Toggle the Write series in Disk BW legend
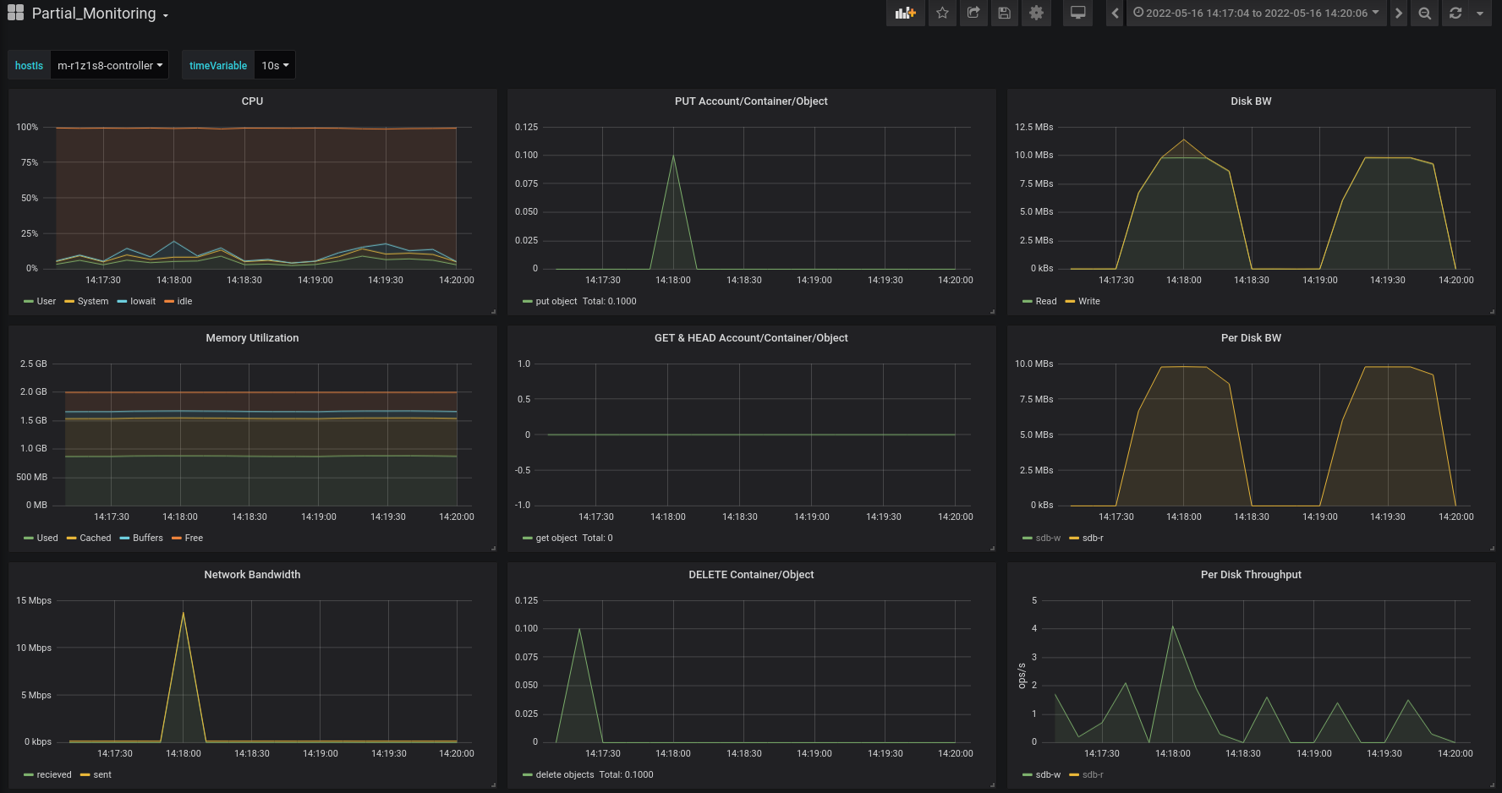Screen dimensions: 1502x793 click(x=1088, y=301)
